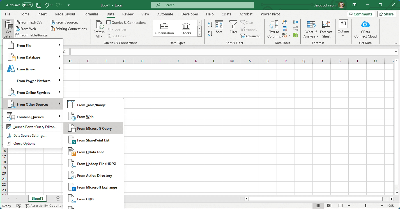Open Ribbon Display Options

pos(355,5)
